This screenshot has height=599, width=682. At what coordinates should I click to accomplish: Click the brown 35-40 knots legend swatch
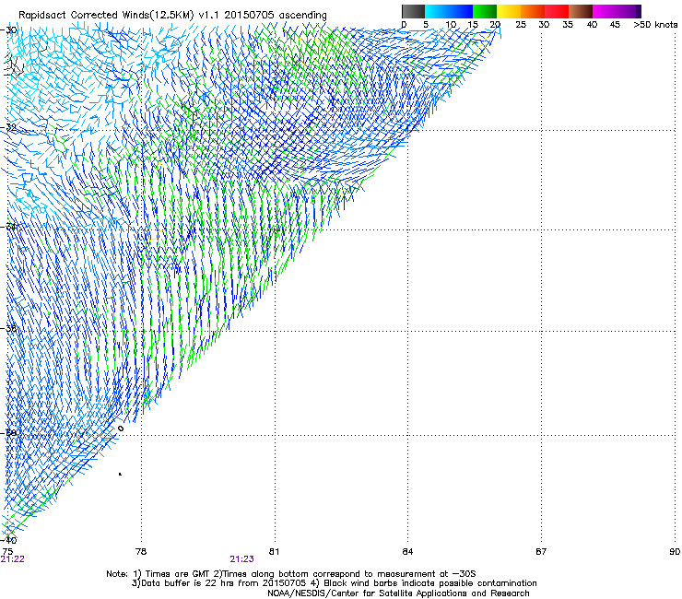(x=581, y=11)
